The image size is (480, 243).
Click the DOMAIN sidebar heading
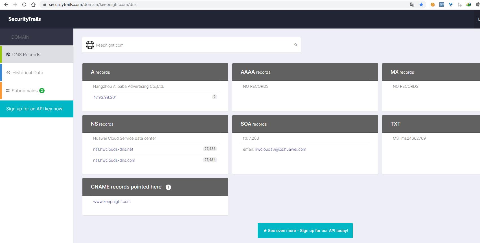[20, 37]
